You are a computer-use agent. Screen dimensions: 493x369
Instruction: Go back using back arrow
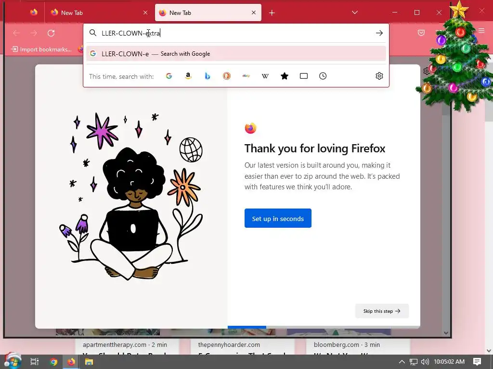(16, 33)
